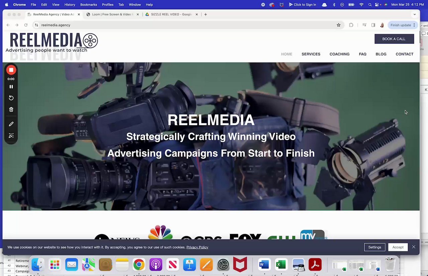Go to the COACHING page

[339, 54]
